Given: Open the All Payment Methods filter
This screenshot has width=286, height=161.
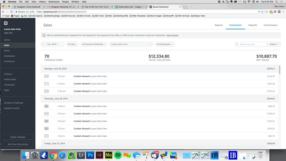Looking at the screenshot, I should (94, 44).
